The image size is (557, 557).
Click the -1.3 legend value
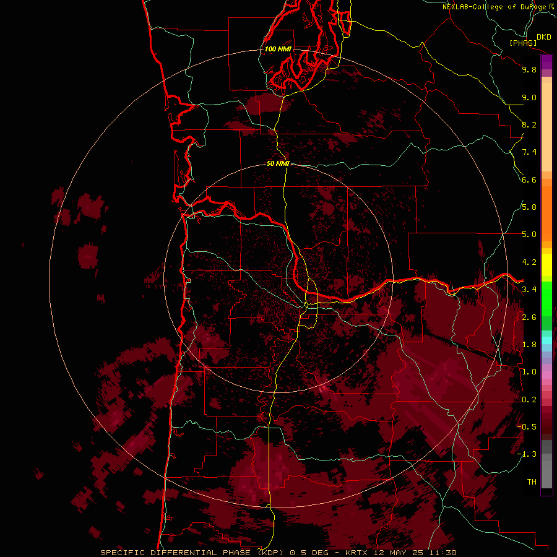click(527, 454)
